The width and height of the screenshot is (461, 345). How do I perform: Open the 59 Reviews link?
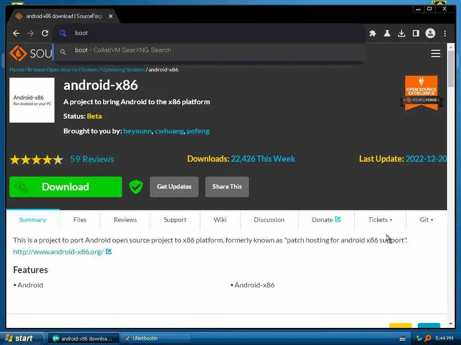(x=92, y=159)
